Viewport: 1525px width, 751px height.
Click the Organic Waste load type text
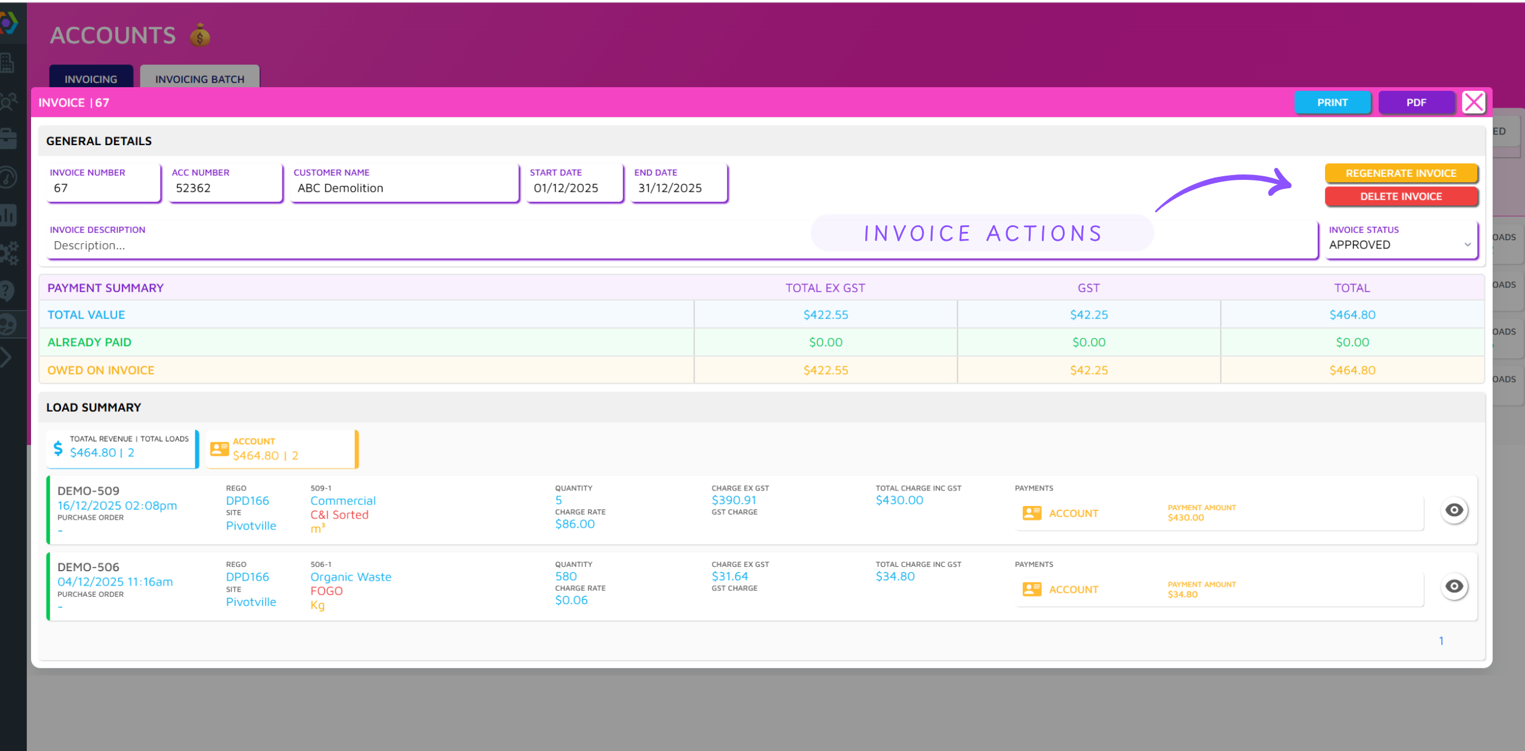(x=350, y=577)
